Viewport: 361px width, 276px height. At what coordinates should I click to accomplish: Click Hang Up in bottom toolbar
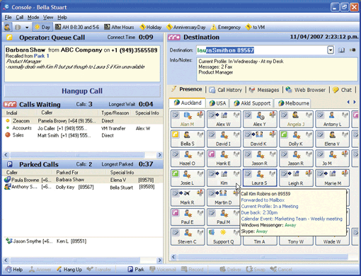point(69,270)
